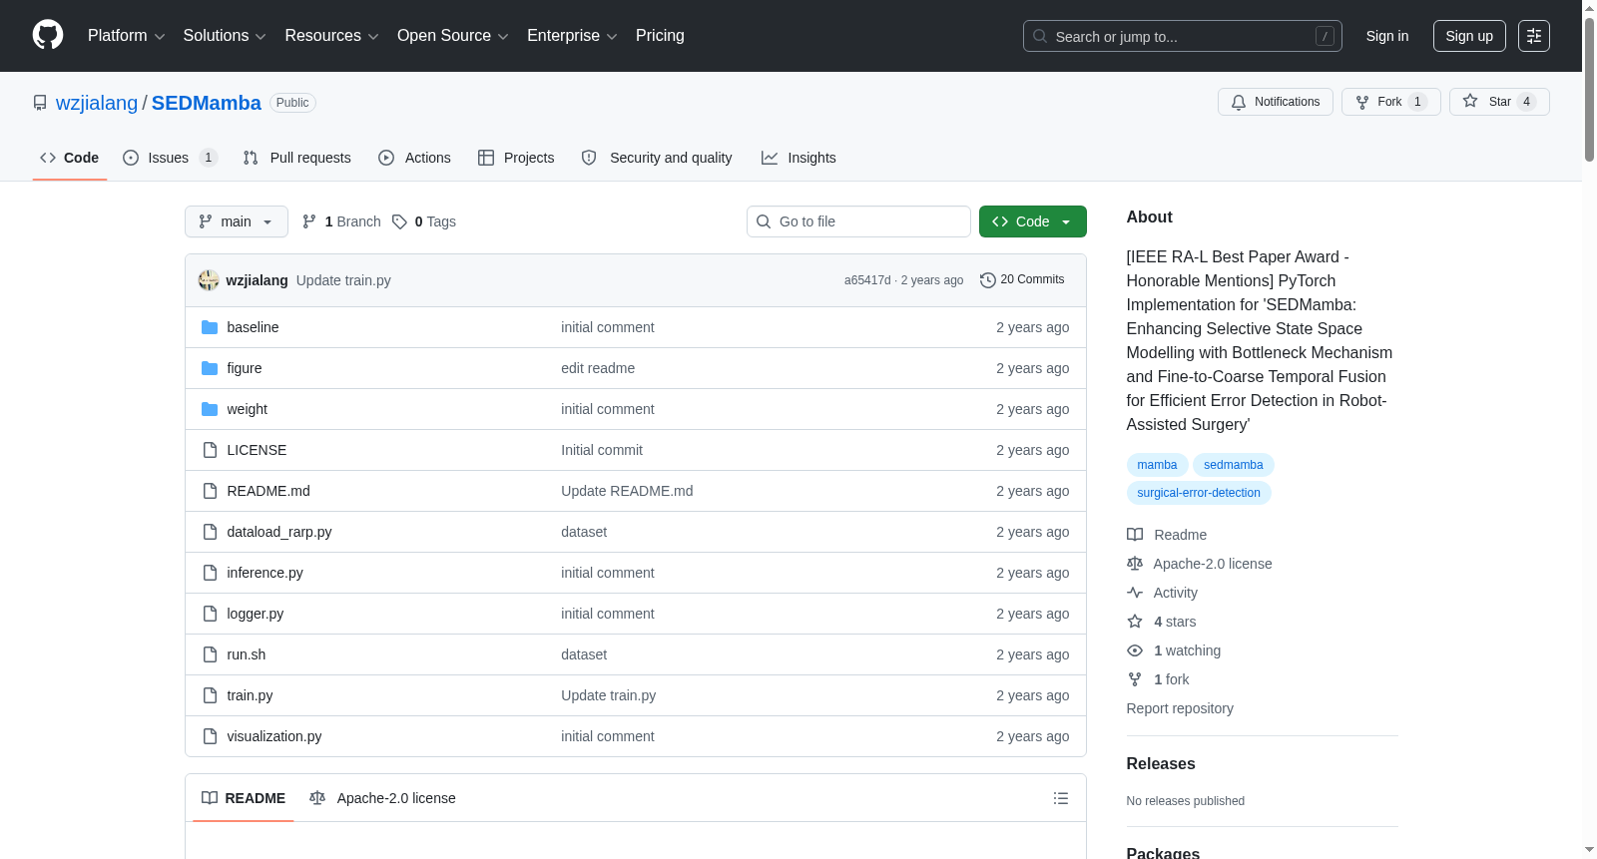Click the fork icon beside '1 fork'

coord(1135,679)
